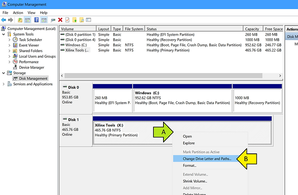Click the horizontal scrollbar thumb in volume list
The width and height of the screenshot is (298, 195).
(163, 75)
